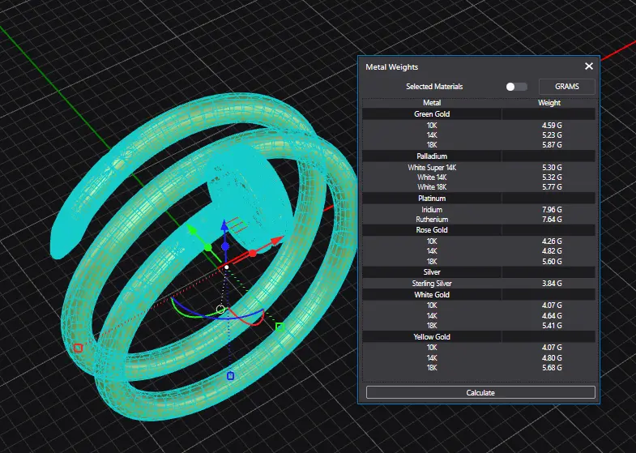The image size is (636, 453).
Task: Click the White 14K palladium row
Action: pos(479,177)
